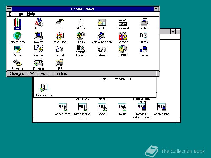Screen dimensions: 211x158
Task: Open the Cursors applet
Action: (x=144, y=37)
